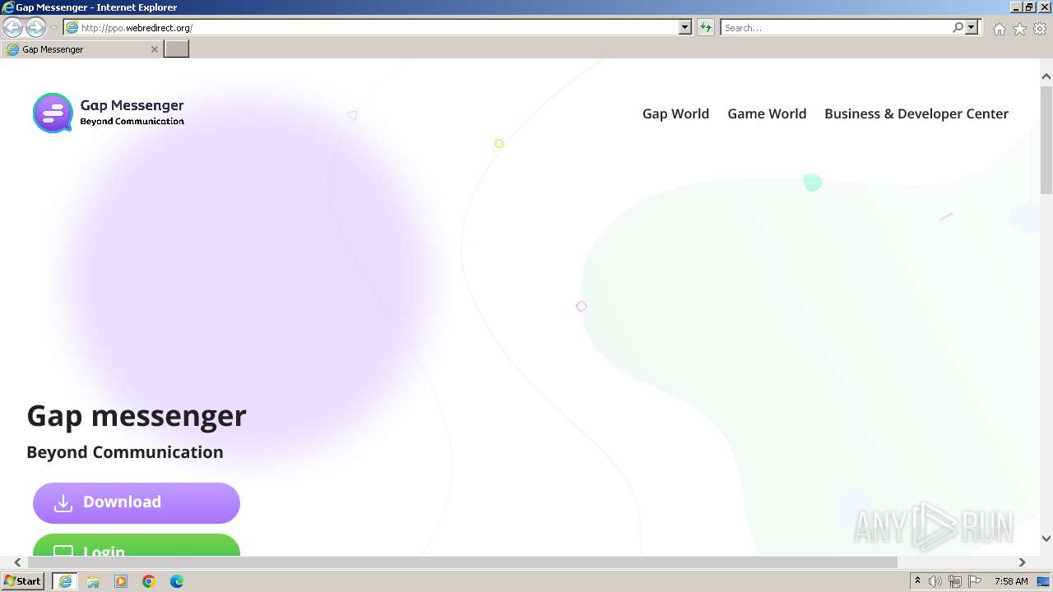Screen dimensions: 1053x592
Task: Click the vertical scrollbar thumb
Action: [x=1046, y=139]
